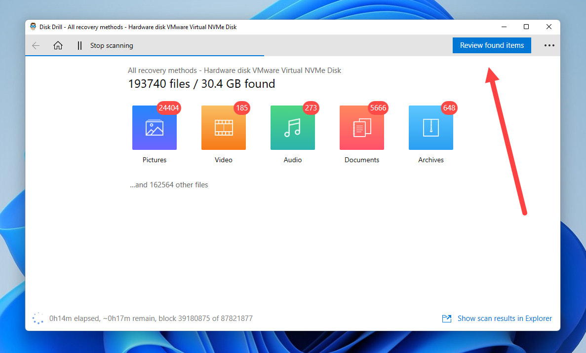Pause scanning with the pause bars icon
Screen dimensions: 586x353
click(x=79, y=45)
